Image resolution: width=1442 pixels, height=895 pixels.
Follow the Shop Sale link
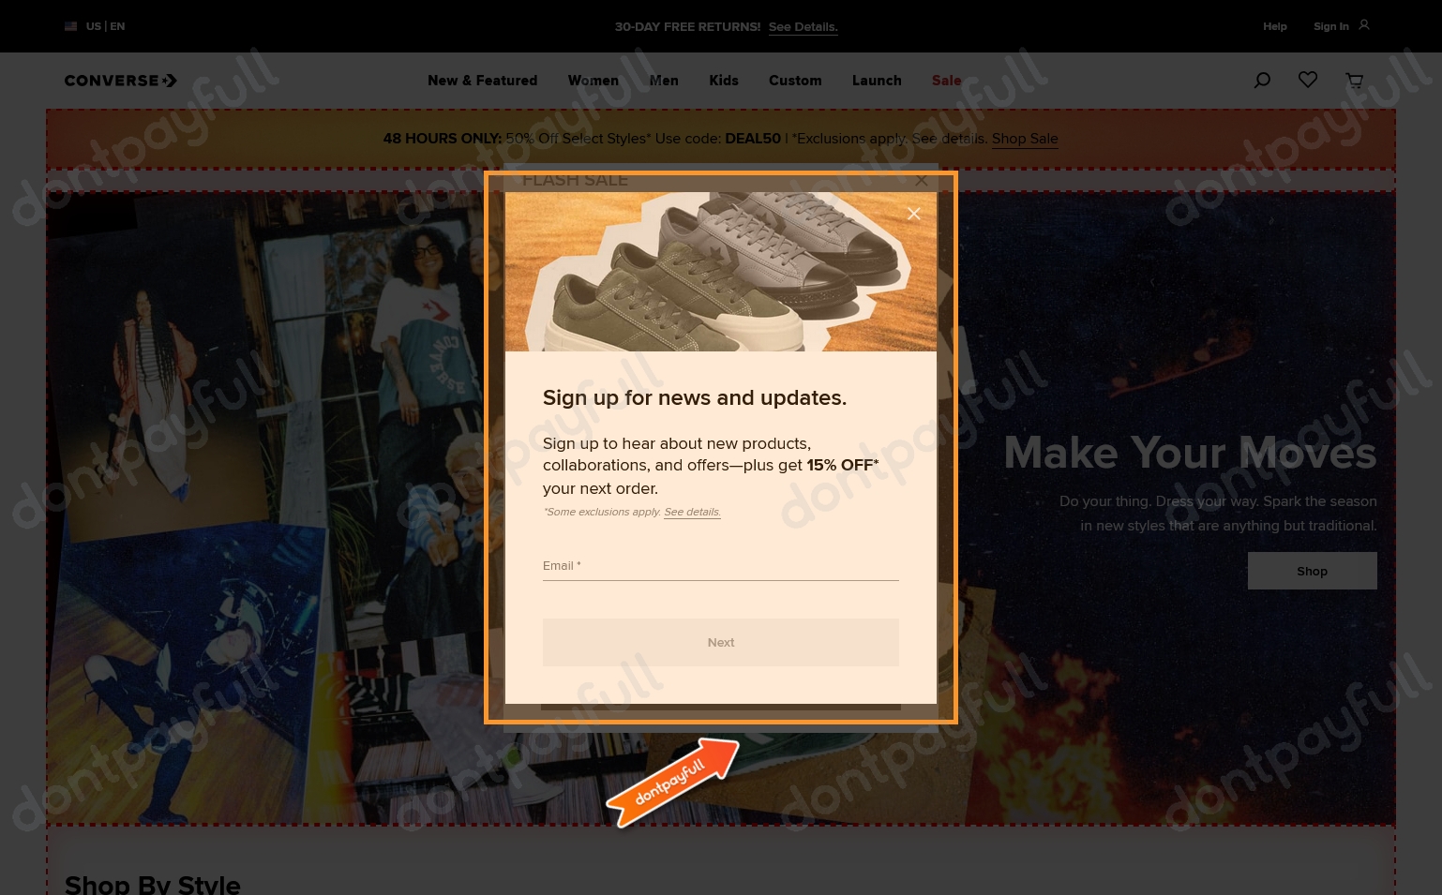(x=1025, y=139)
